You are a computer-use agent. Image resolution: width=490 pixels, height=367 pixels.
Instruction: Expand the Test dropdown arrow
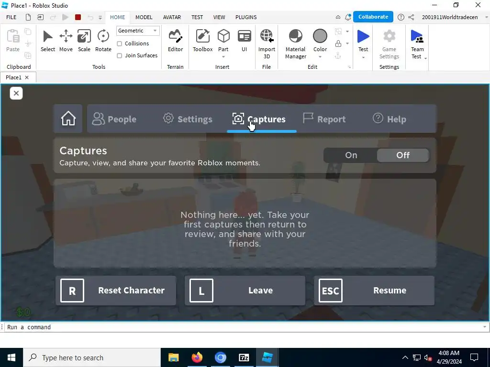click(363, 57)
